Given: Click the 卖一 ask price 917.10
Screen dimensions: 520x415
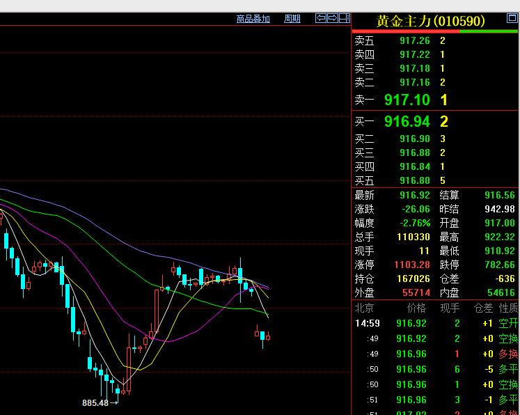Looking at the screenshot, I should pos(407,100).
